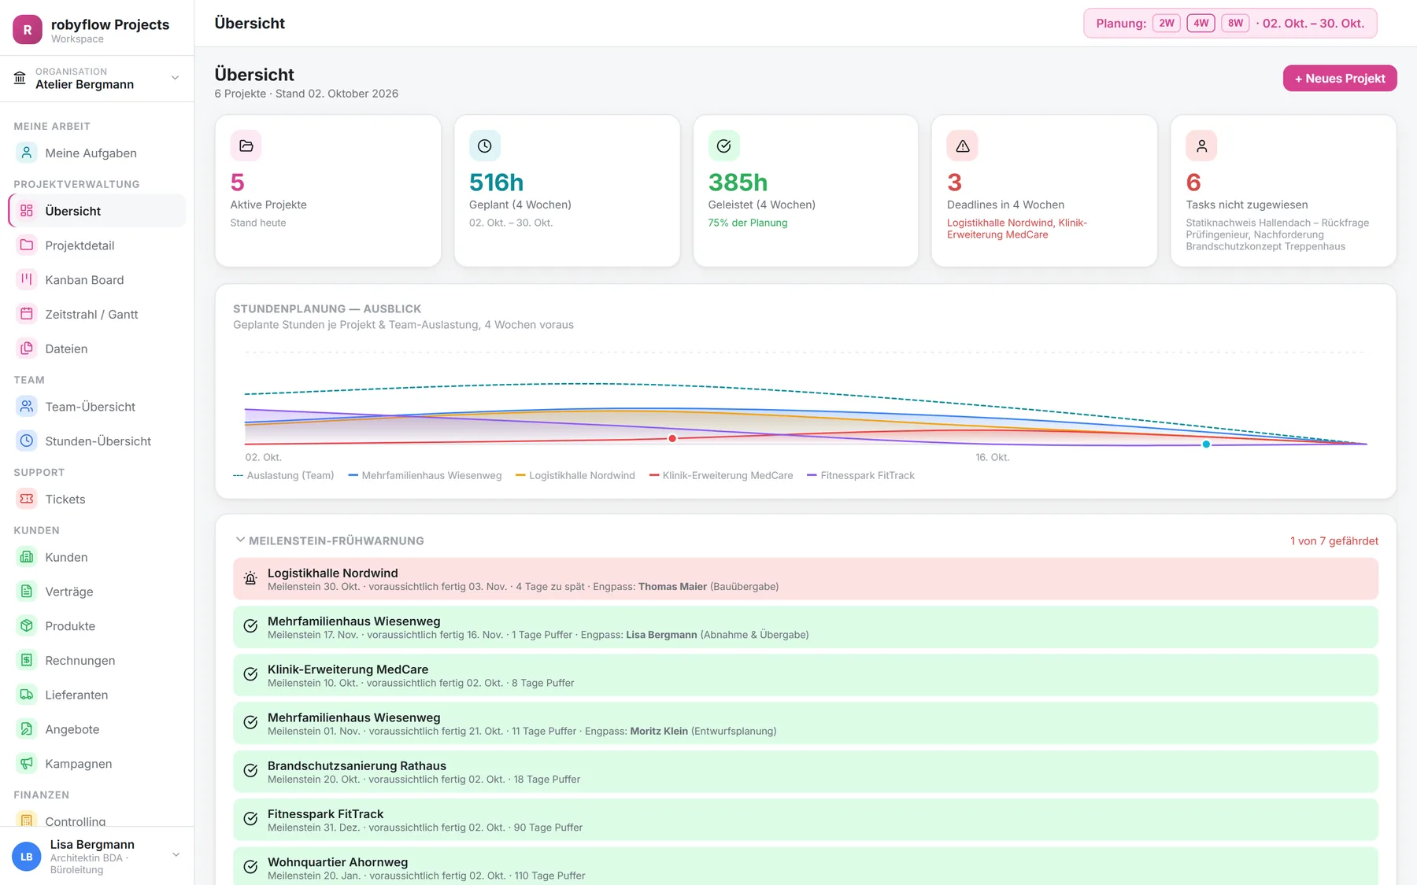Click the Meine Aufgaben person icon
Viewport: 1417px width, 885px height.
[x=27, y=153]
